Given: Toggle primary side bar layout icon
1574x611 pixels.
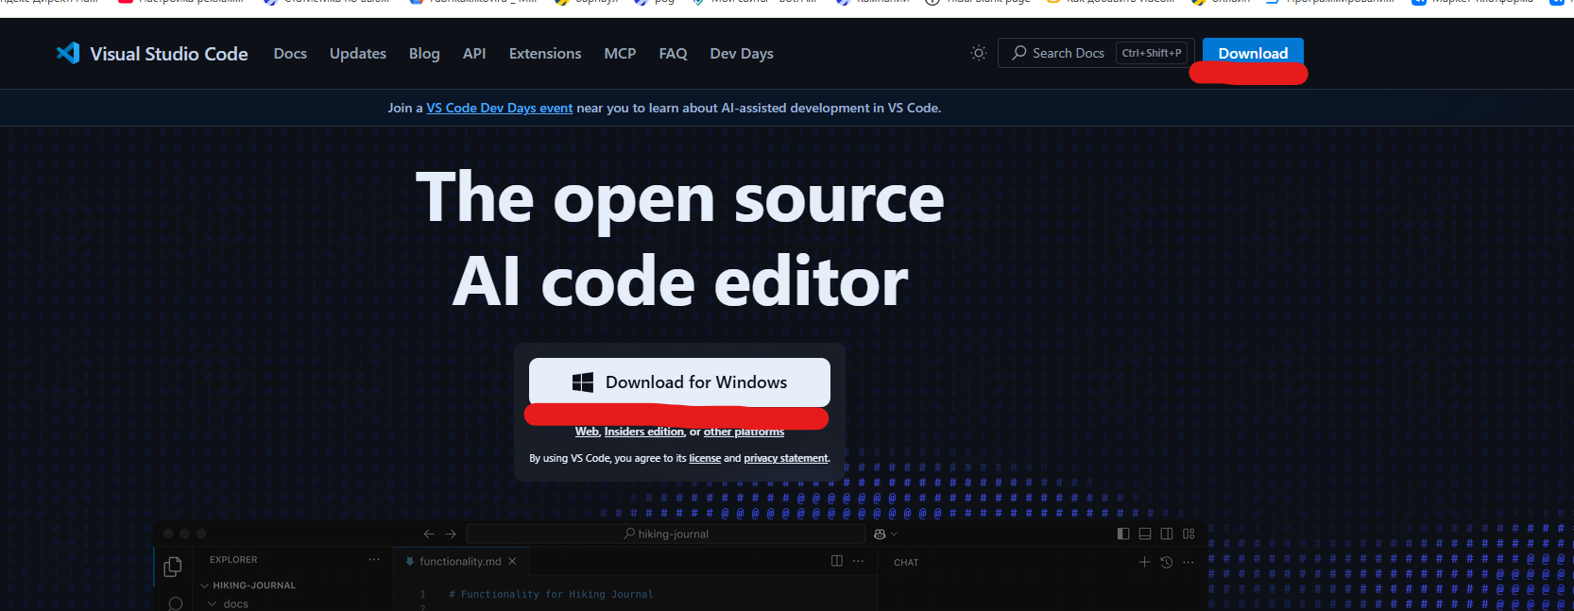Looking at the screenshot, I should [x=1123, y=534].
